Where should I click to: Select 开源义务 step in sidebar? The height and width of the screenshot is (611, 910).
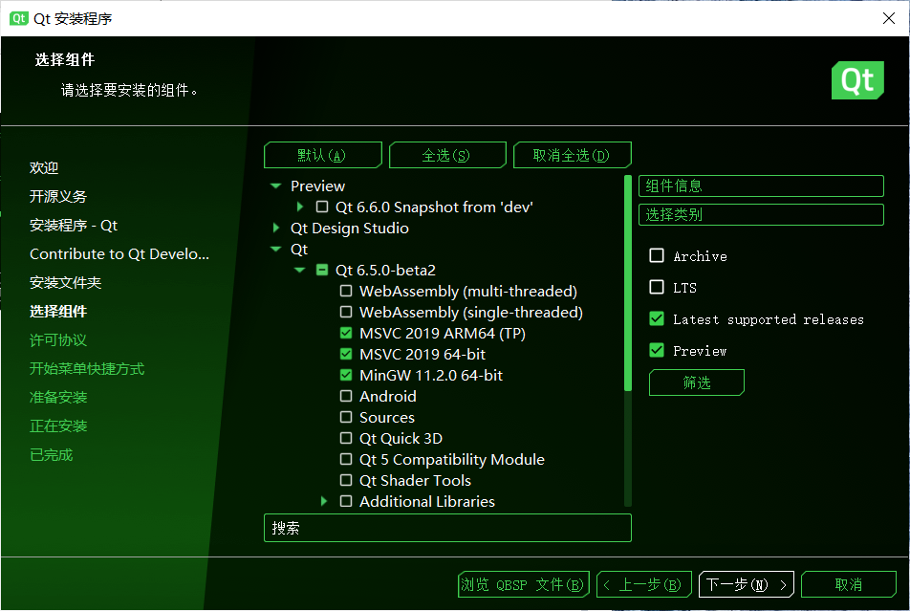pyautogui.click(x=58, y=196)
